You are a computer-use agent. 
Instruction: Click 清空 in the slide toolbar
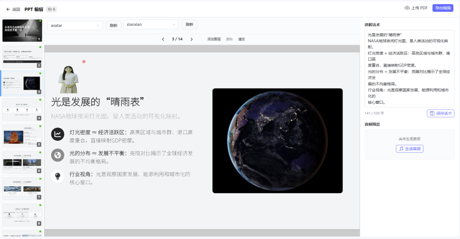(241, 39)
